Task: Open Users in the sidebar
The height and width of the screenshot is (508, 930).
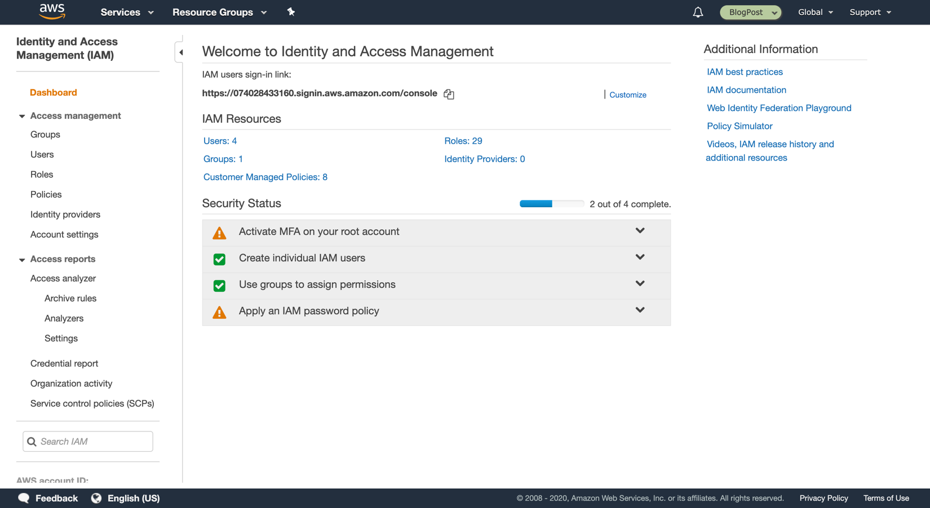Action: coord(42,154)
